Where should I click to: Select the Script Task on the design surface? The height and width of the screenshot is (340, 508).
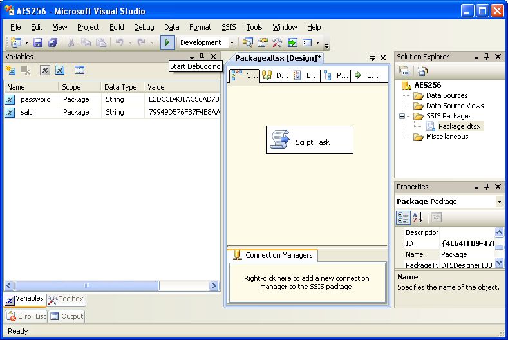[x=310, y=140]
